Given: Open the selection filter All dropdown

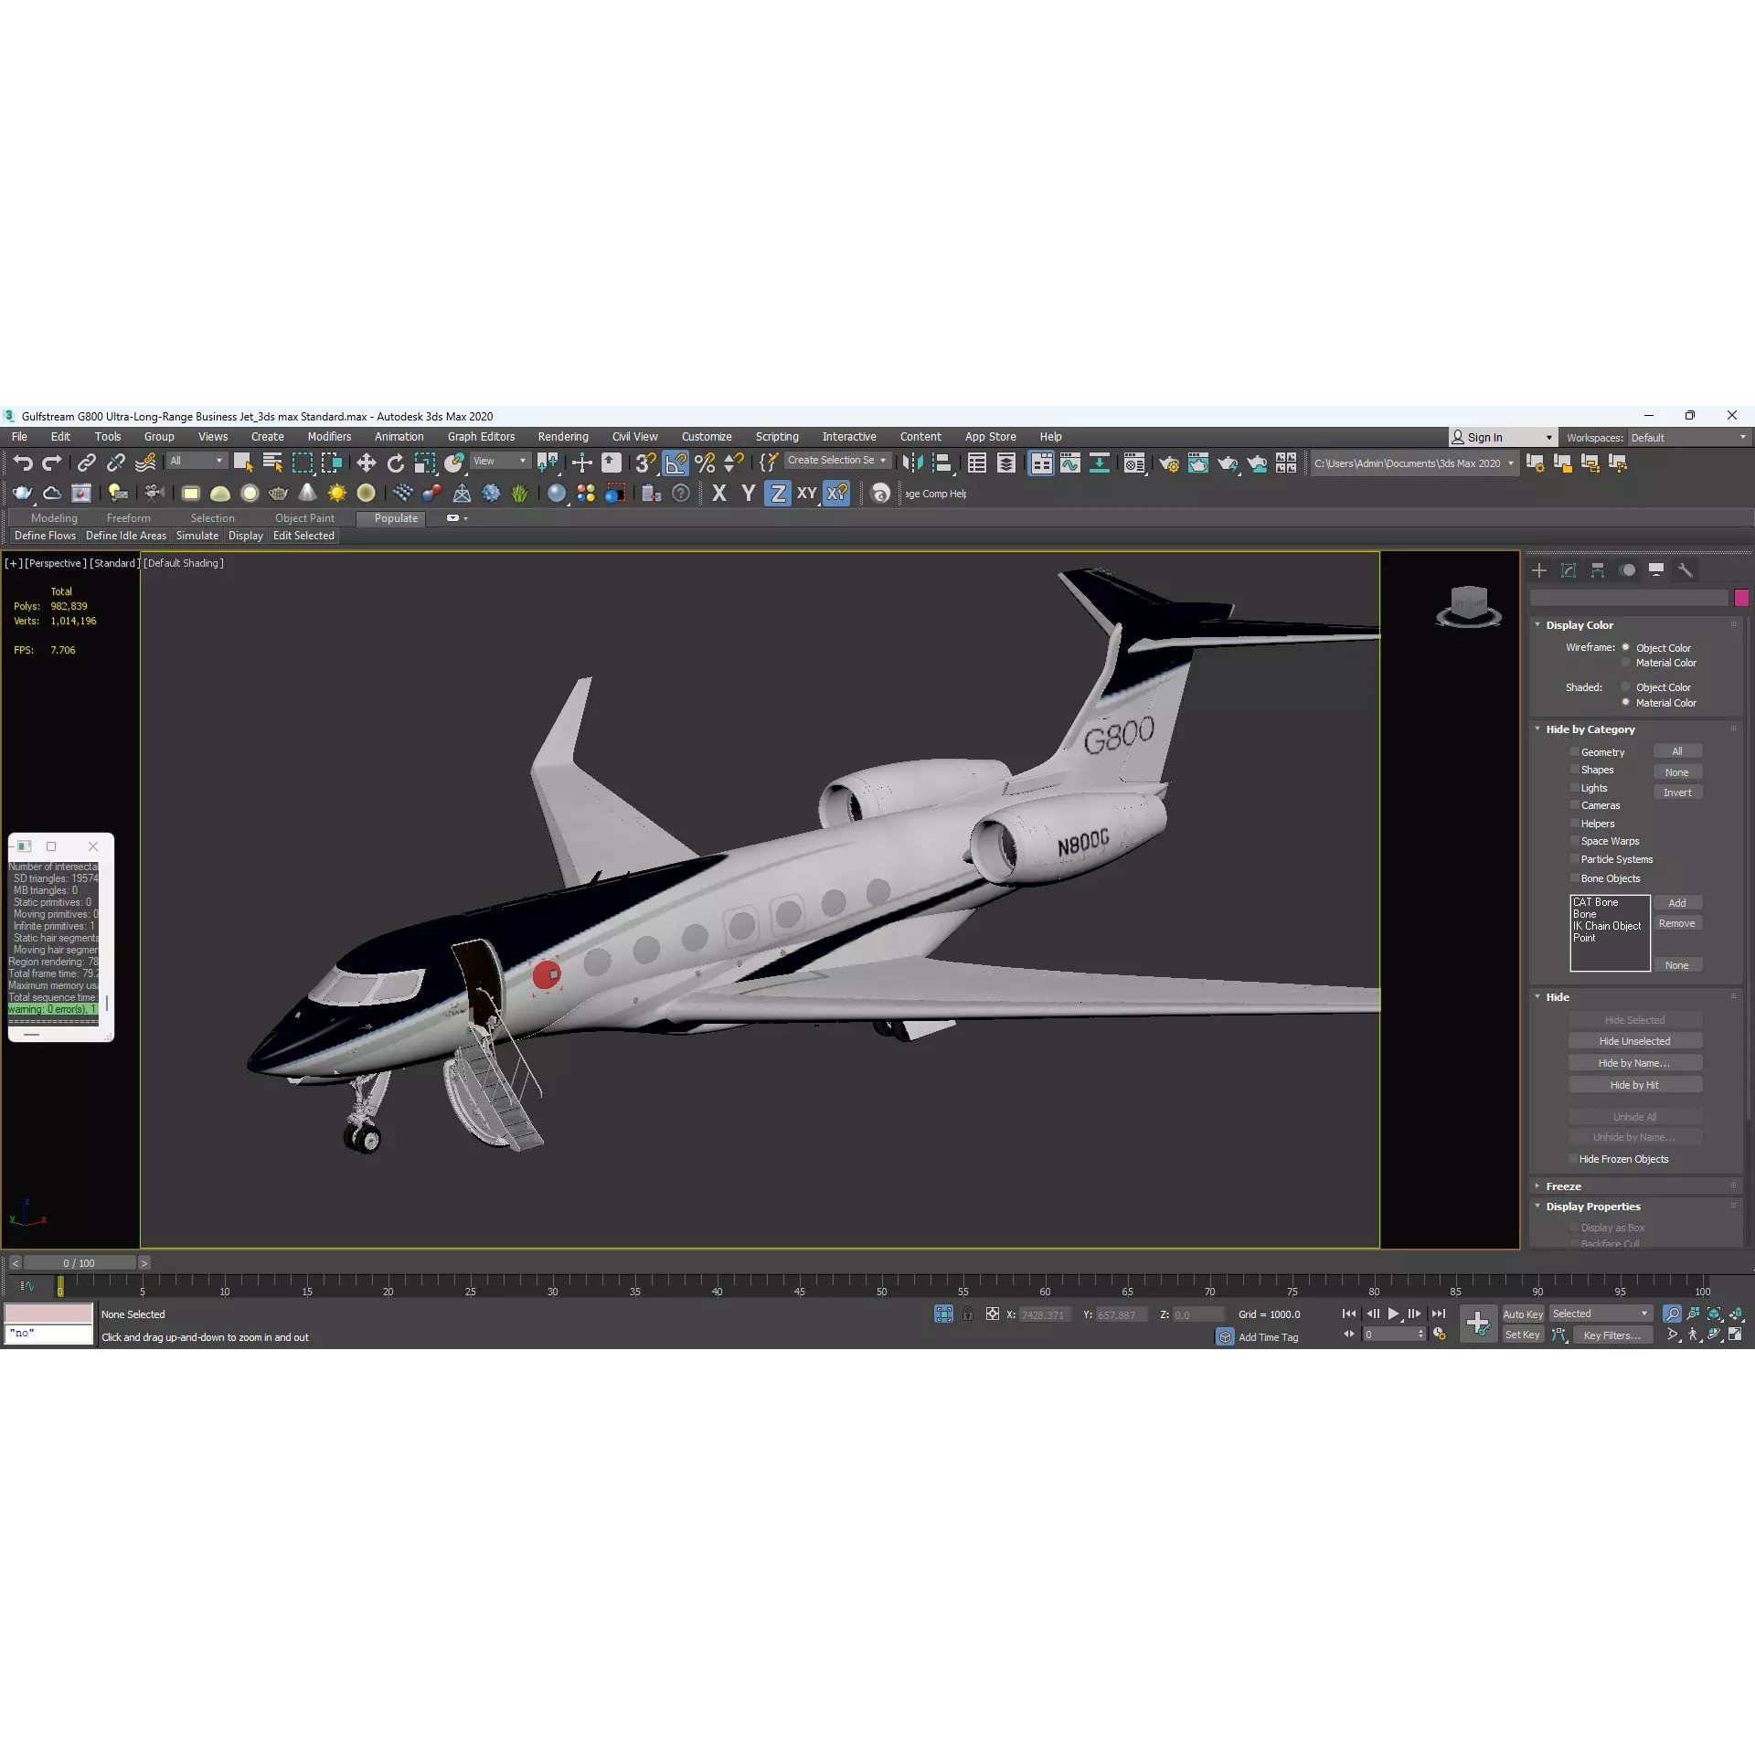Looking at the screenshot, I should click(218, 462).
